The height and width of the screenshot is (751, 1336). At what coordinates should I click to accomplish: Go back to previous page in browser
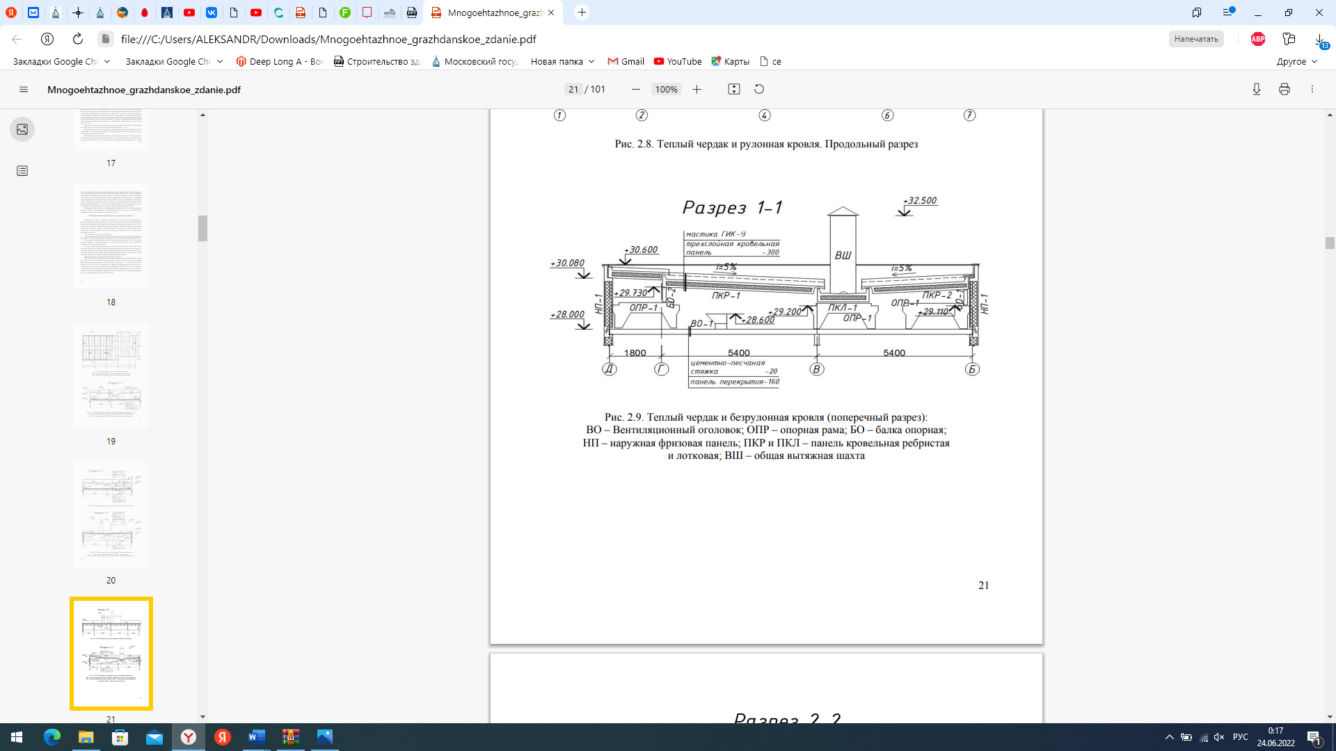click(17, 39)
